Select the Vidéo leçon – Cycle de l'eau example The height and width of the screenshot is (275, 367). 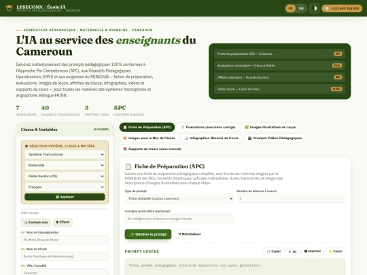click(x=280, y=89)
